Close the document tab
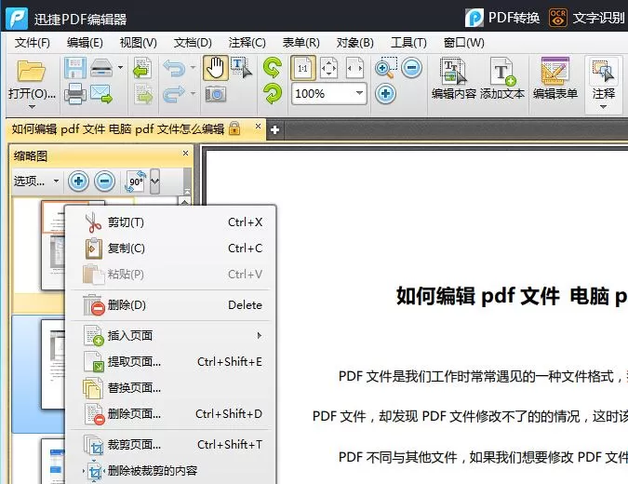This screenshot has width=628, height=484. click(258, 127)
